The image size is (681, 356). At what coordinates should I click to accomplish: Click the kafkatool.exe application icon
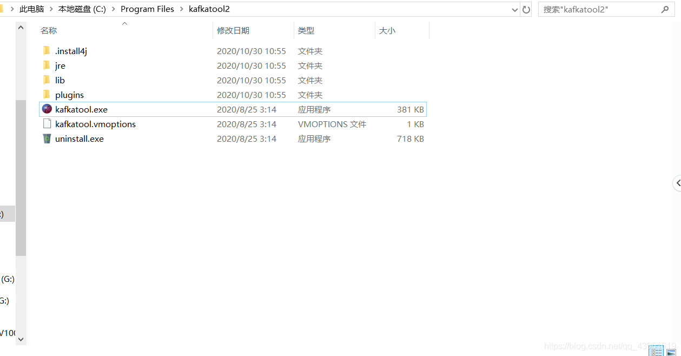(x=47, y=109)
